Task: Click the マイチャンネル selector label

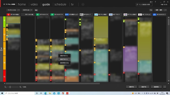Action: (12, 10)
